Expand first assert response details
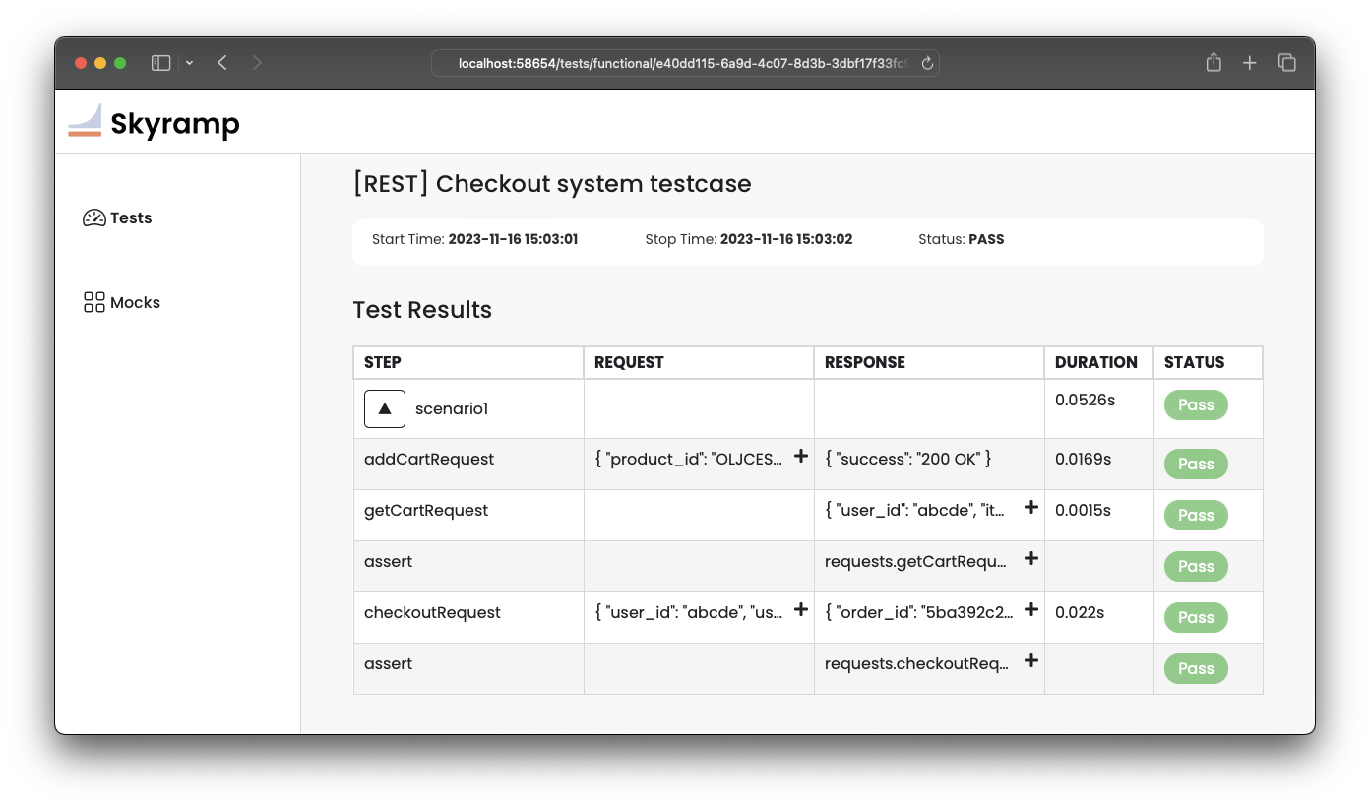This screenshot has height=807, width=1370. point(1030,558)
